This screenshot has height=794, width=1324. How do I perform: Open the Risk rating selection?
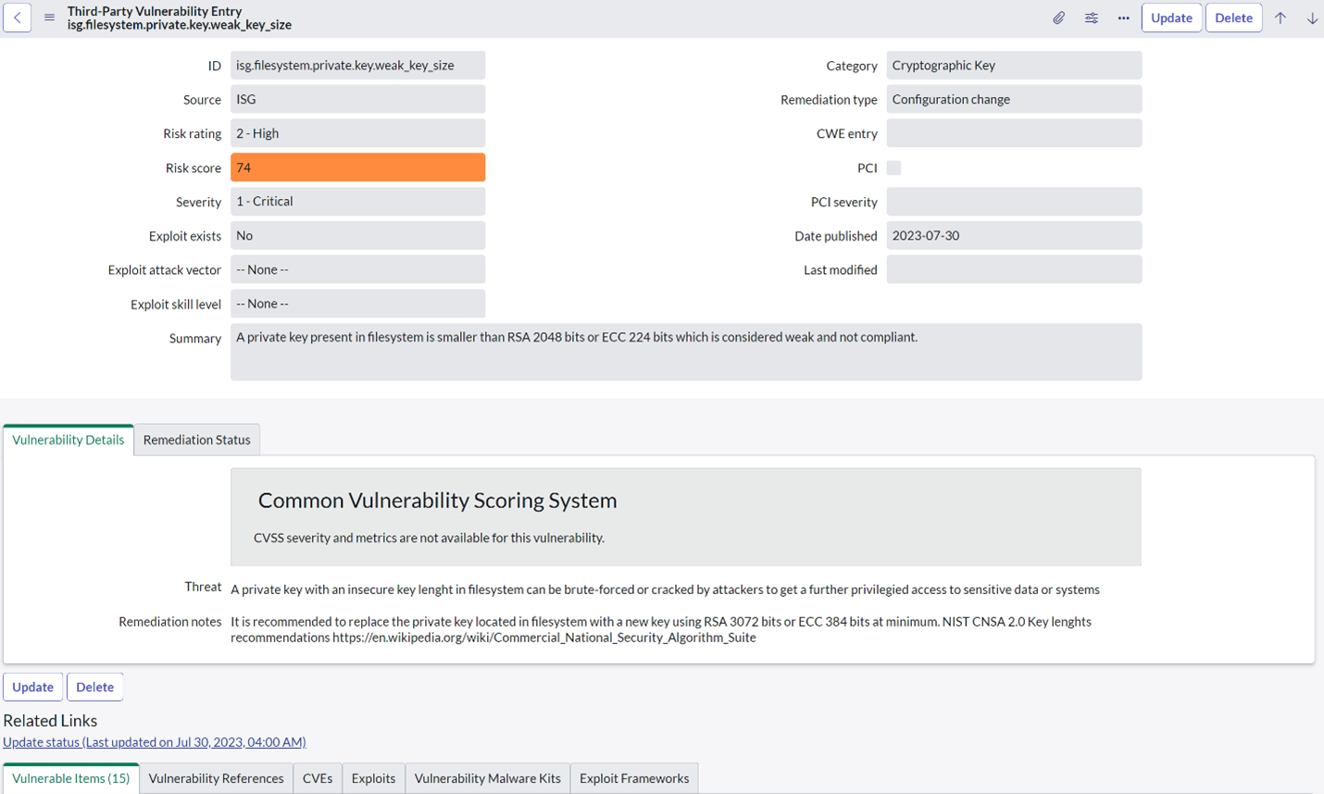pyautogui.click(x=357, y=132)
